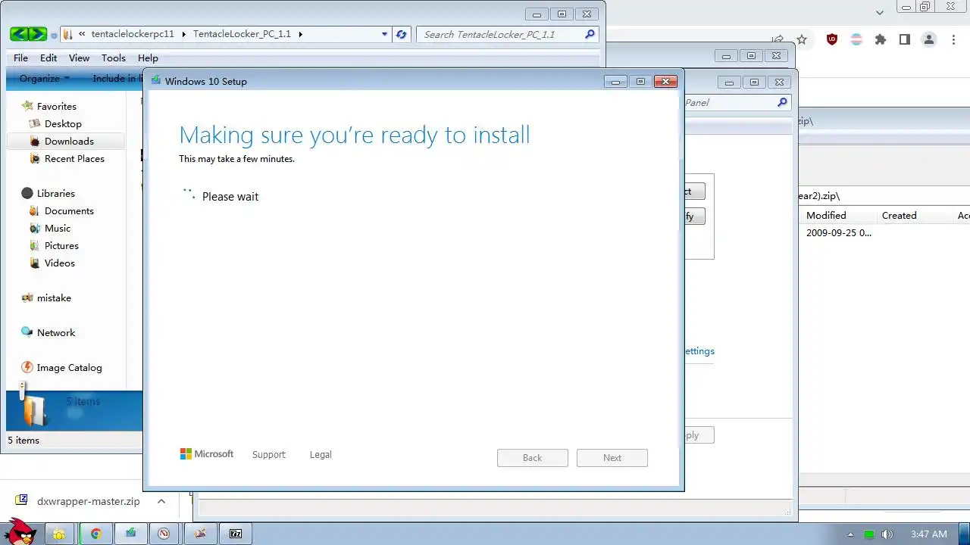Open the File menu in Explorer

[20, 58]
